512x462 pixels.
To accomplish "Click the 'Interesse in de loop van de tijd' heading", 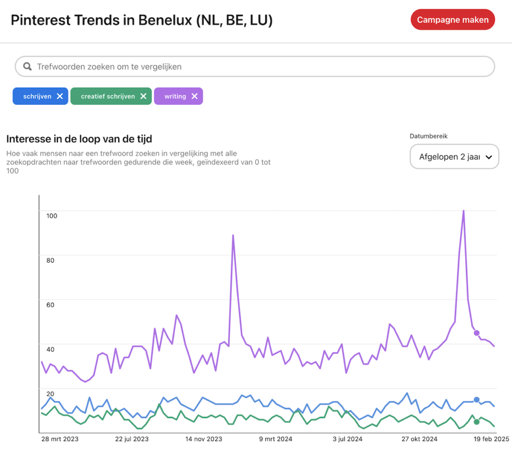I will (79, 139).
